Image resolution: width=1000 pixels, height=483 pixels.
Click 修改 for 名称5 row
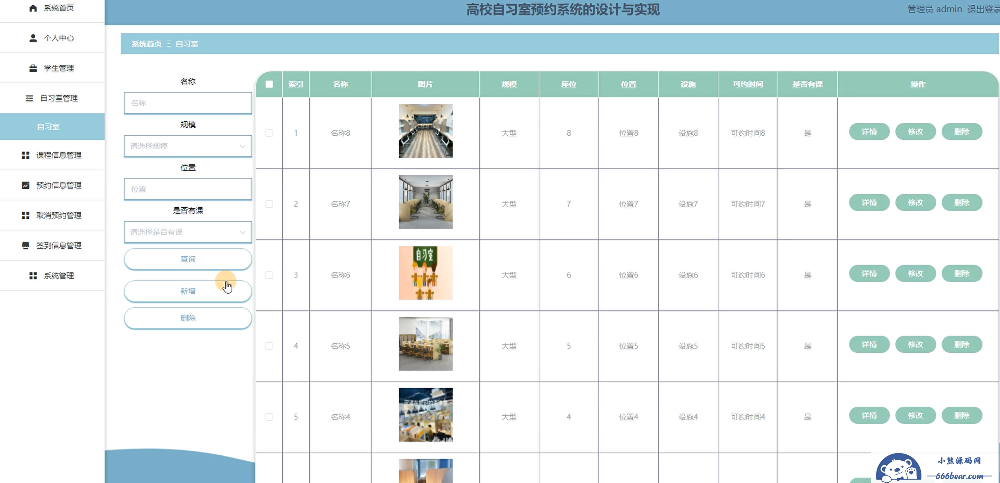[915, 345]
